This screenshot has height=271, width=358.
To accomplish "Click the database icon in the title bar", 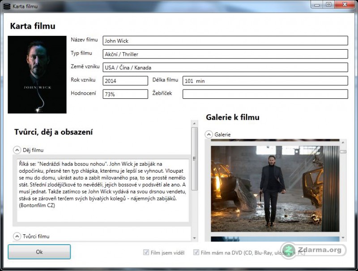I will click(7, 6).
